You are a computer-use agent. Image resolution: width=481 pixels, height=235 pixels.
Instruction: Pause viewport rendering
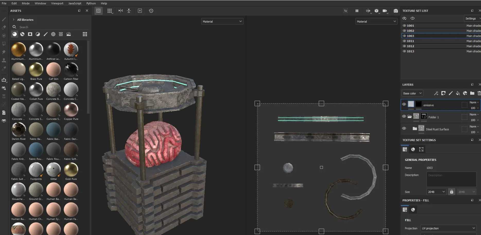click(357, 11)
